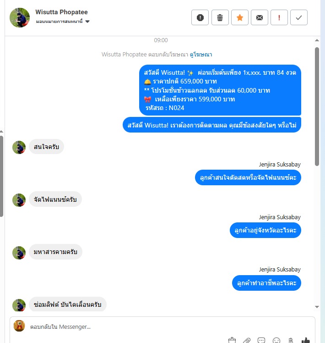This screenshot has height=343, width=325.
Task: Click the chat vertical scrollbar thumb
Action: point(317,106)
